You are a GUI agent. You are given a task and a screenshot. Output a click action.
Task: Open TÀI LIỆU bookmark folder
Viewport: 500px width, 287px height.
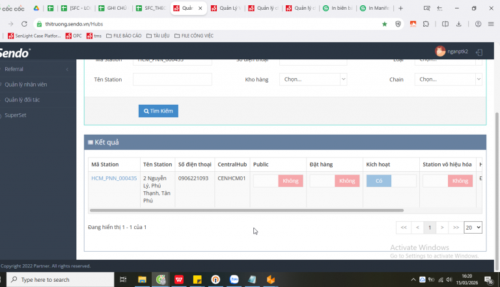[x=158, y=36]
